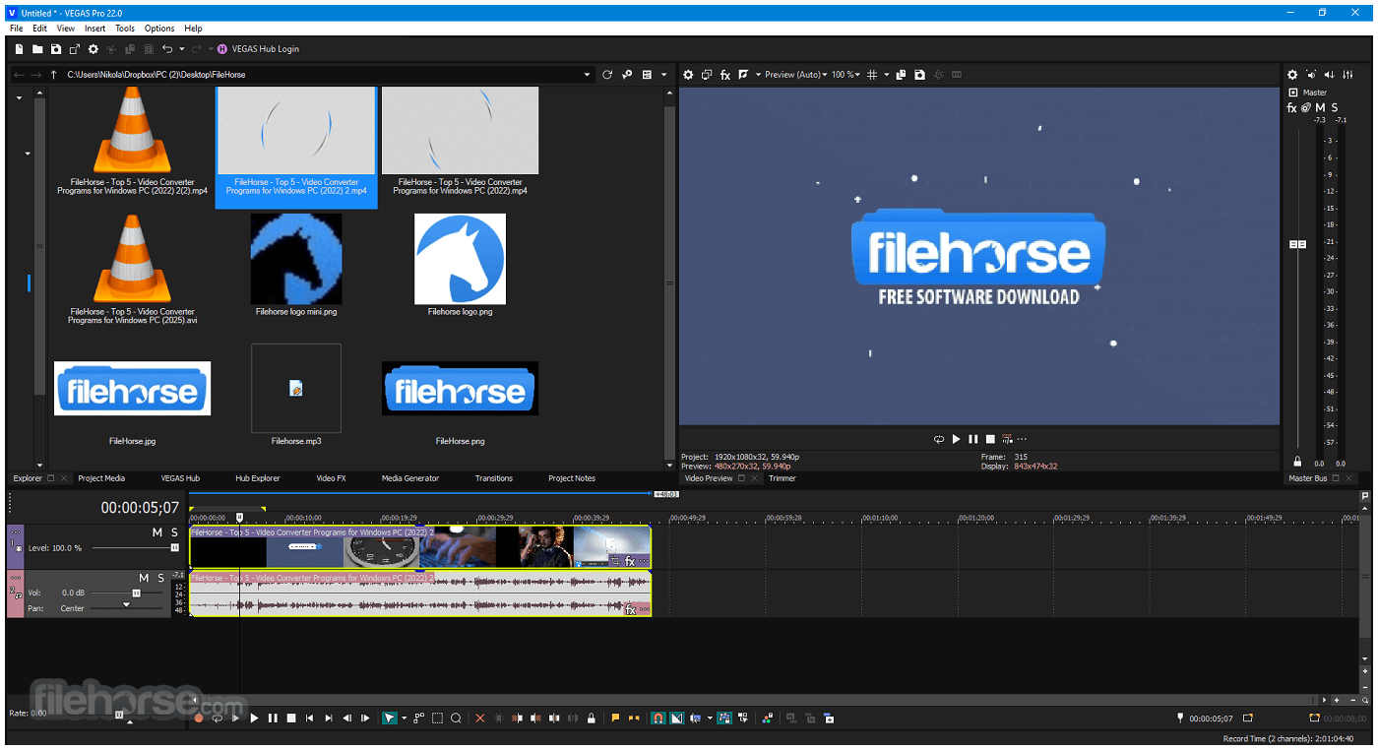Switch to the Transitions tab
The height and width of the screenshot is (750, 1378).
pyautogui.click(x=494, y=478)
